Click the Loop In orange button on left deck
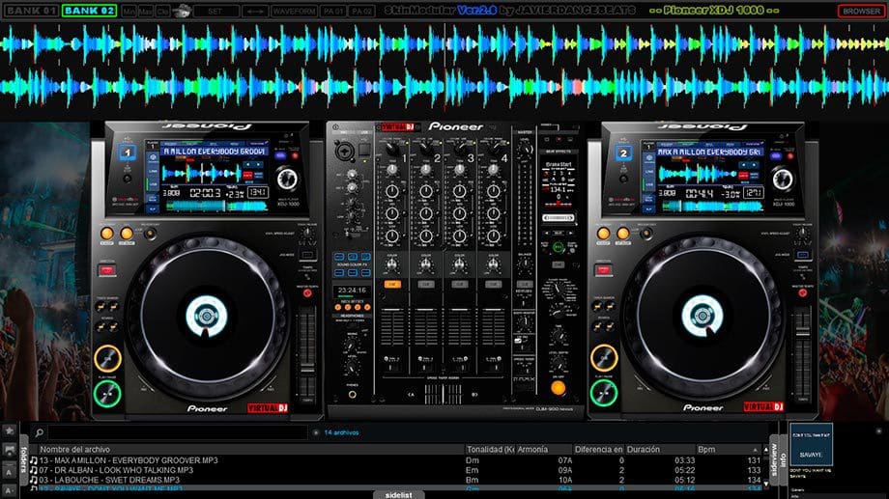 pos(106,234)
